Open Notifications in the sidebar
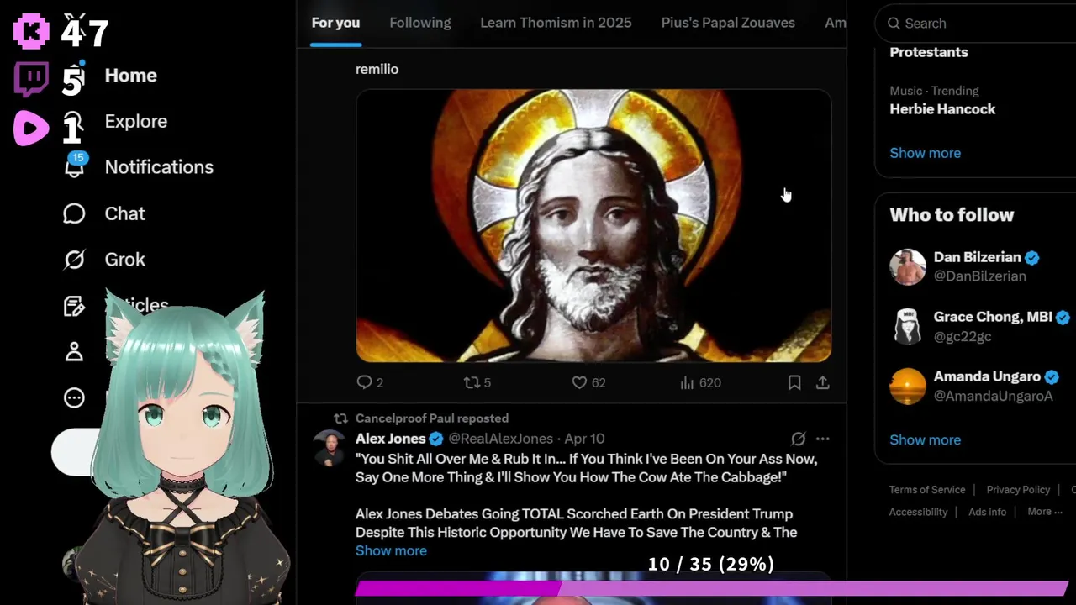 tap(159, 167)
